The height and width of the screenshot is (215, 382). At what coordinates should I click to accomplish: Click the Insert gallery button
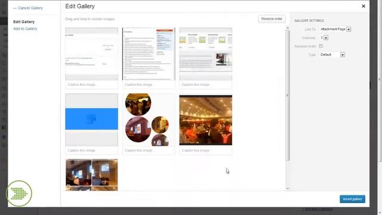point(352,199)
